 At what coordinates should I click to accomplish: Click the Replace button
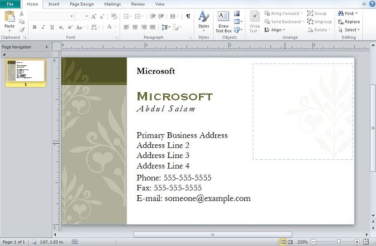pyautogui.click(x=348, y=22)
